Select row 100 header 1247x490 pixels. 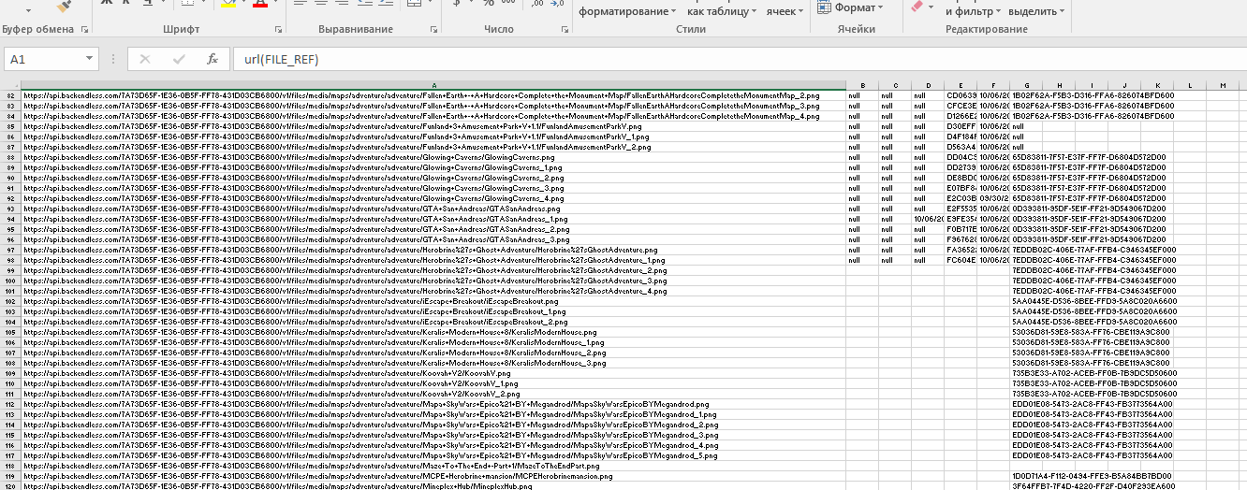11,281
